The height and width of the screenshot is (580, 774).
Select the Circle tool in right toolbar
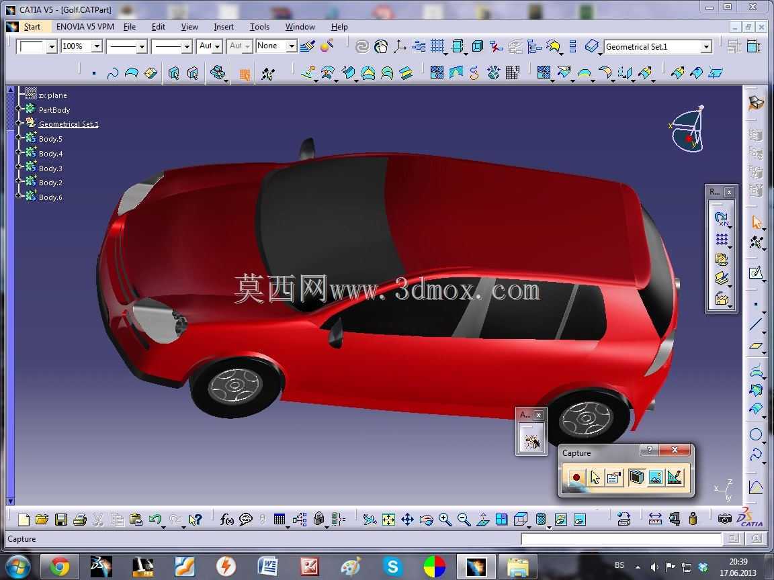pyautogui.click(x=756, y=434)
